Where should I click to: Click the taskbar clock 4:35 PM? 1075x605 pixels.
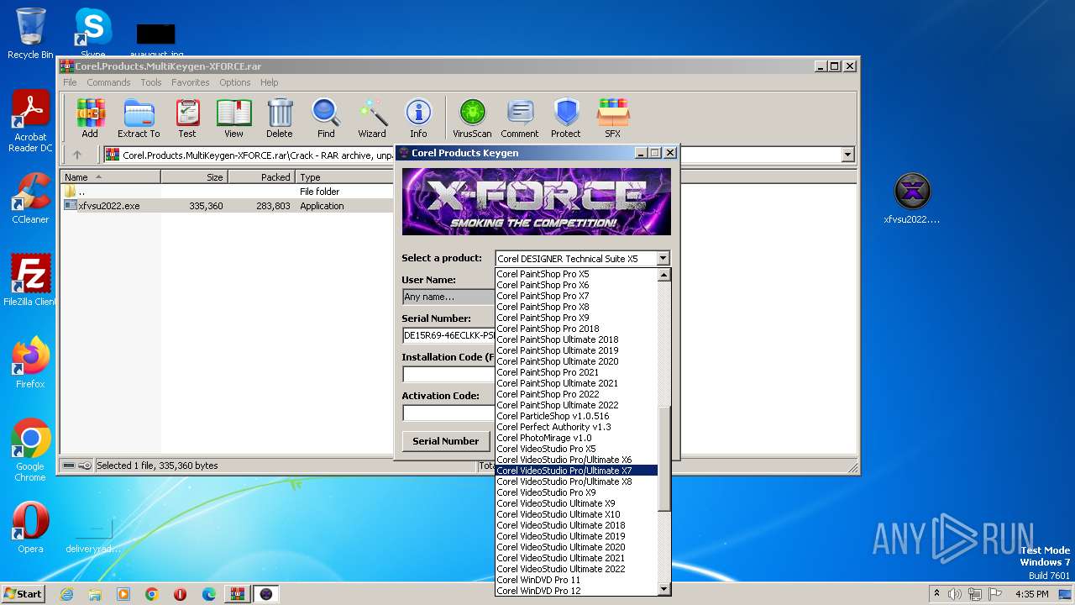pos(1031,594)
